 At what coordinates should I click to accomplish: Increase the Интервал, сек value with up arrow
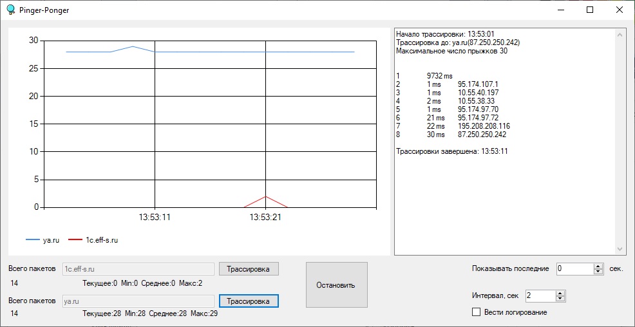pyautogui.click(x=560, y=293)
